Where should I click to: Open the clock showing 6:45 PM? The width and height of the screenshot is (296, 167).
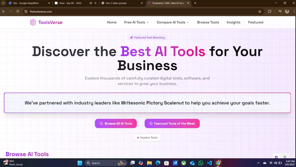click(x=290, y=163)
